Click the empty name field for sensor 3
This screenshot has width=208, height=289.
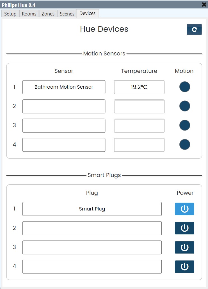pyautogui.click(x=64, y=125)
